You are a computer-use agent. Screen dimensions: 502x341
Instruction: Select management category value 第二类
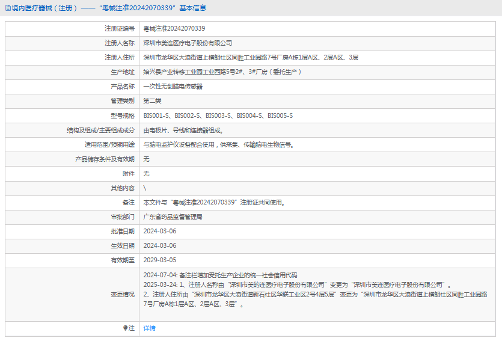point(152,101)
